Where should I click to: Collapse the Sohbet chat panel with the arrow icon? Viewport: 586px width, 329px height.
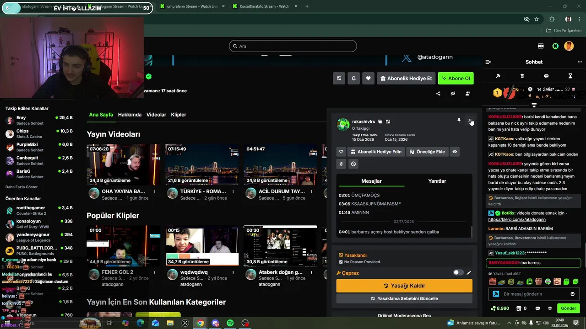(488, 62)
